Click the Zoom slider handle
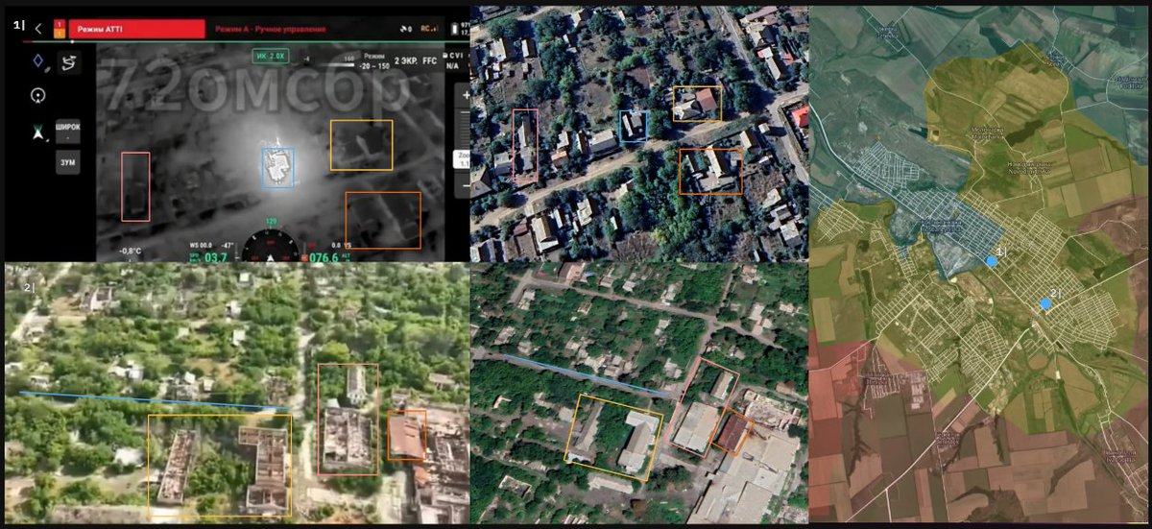The height and width of the screenshot is (529, 1152). 462,158
